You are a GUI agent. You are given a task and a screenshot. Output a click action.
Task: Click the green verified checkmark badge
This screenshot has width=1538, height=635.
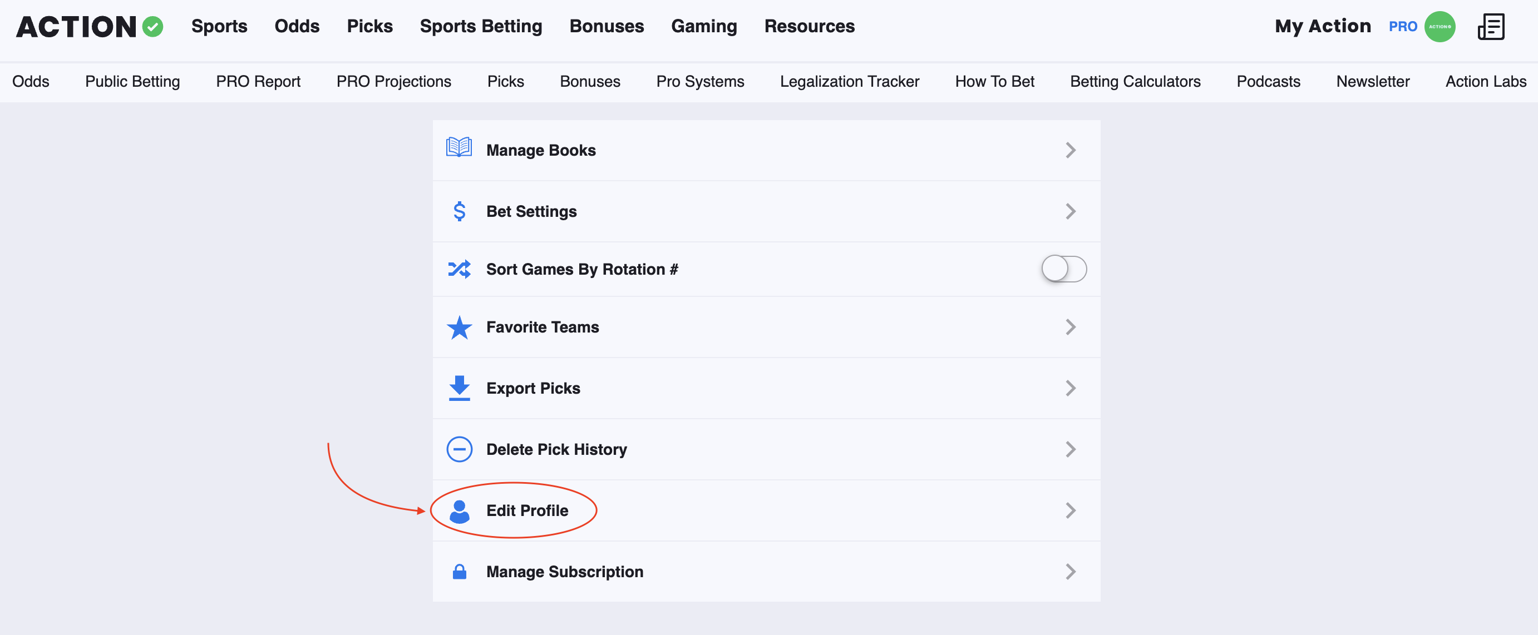point(153,27)
